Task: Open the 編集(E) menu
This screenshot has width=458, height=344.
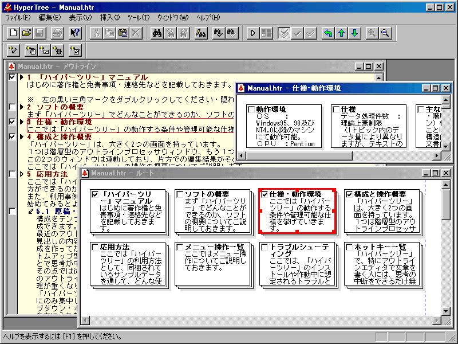Action: (x=50, y=18)
